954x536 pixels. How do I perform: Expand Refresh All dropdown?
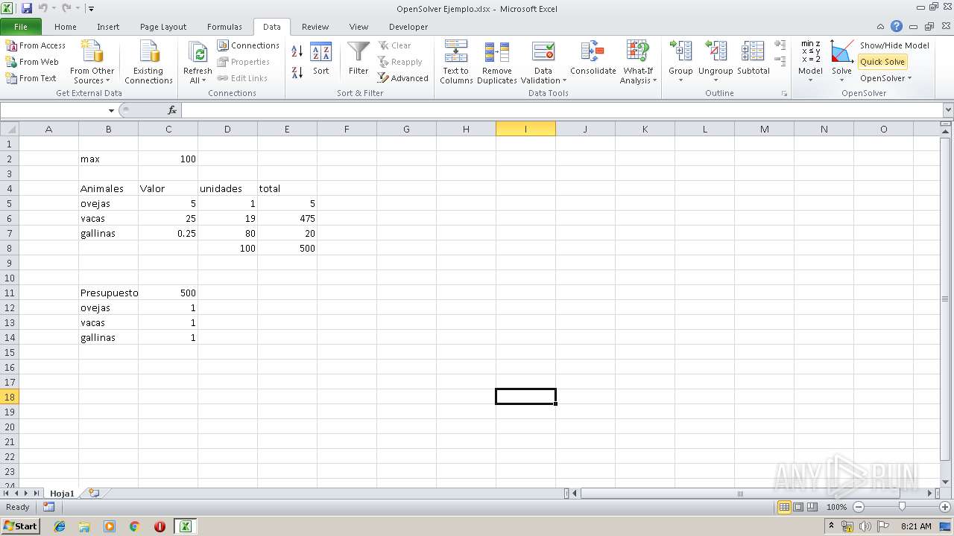tap(198, 76)
